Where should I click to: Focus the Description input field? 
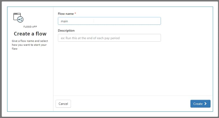pyautogui.click(x=109, y=38)
